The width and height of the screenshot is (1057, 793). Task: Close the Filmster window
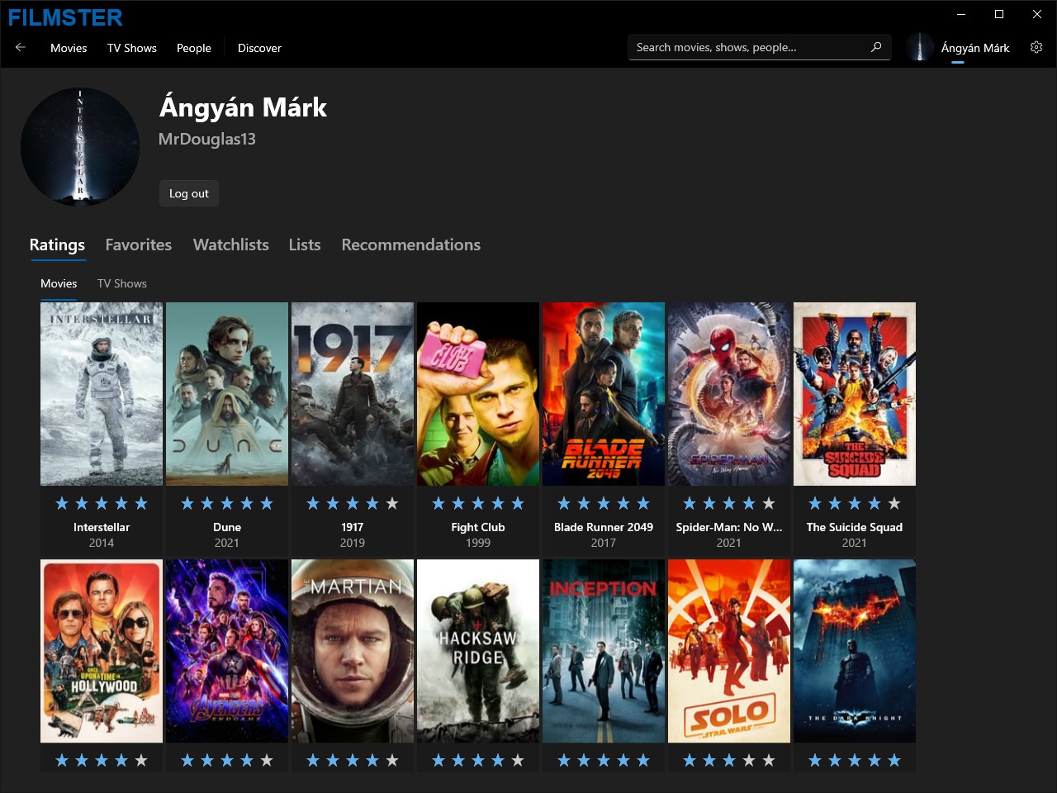pyautogui.click(x=1037, y=14)
